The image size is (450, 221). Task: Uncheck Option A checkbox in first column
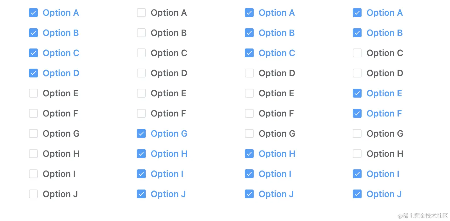33,13
